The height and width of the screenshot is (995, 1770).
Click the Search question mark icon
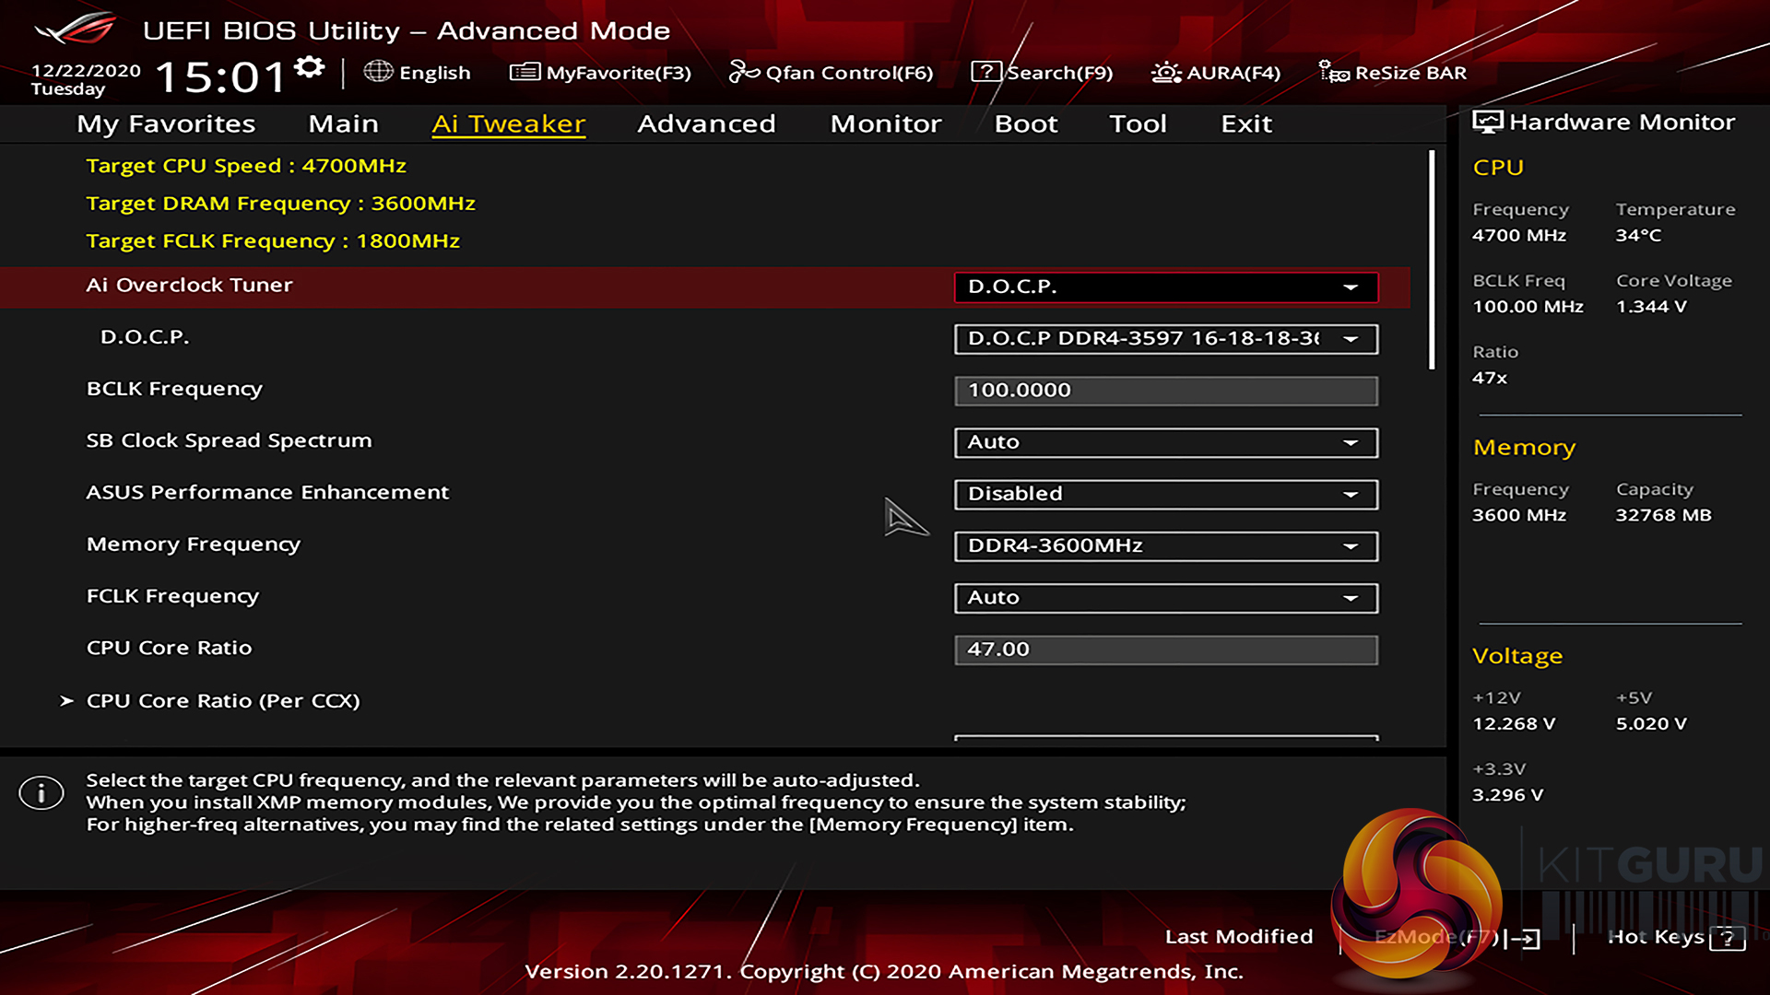point(985,72)
